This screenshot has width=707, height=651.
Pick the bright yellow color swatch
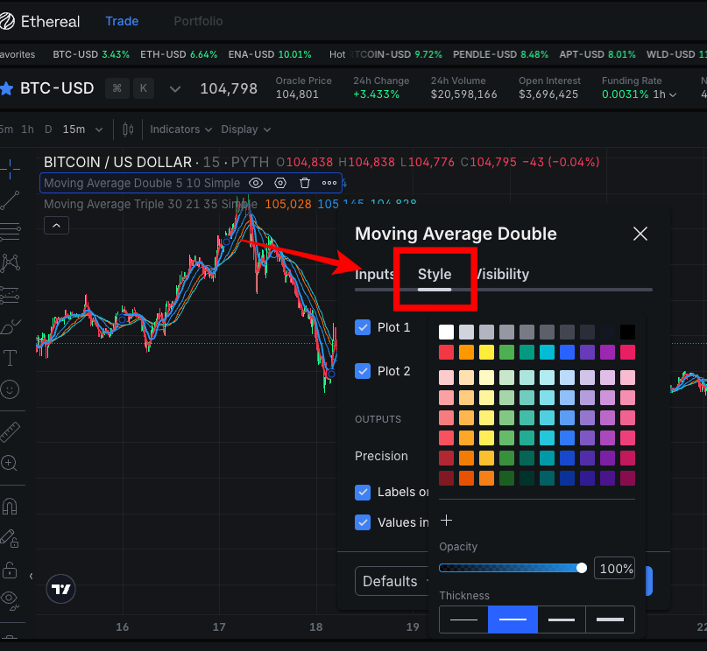coord(486,352)
